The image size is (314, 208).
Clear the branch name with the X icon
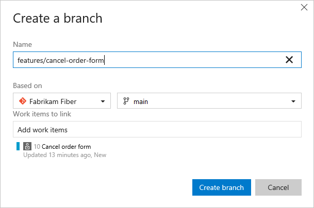coord(289,60)
